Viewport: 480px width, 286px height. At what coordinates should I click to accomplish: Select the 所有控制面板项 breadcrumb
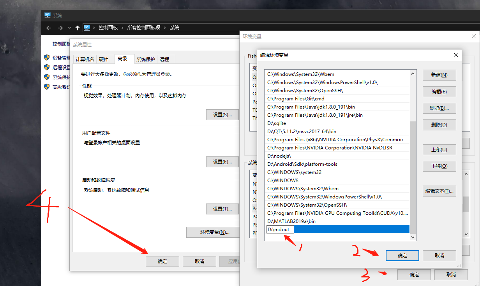(x=144, y=28)
